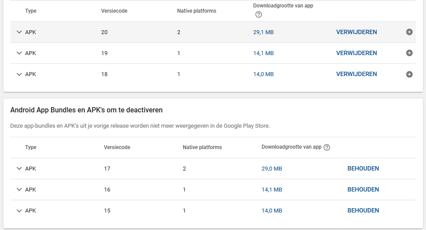Click plus icon for APK version 18
This screenshot has height=230, width=426.
click(409, 74)
